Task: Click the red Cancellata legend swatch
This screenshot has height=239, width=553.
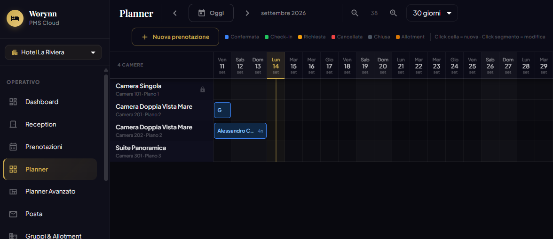Action: point(333,37)
